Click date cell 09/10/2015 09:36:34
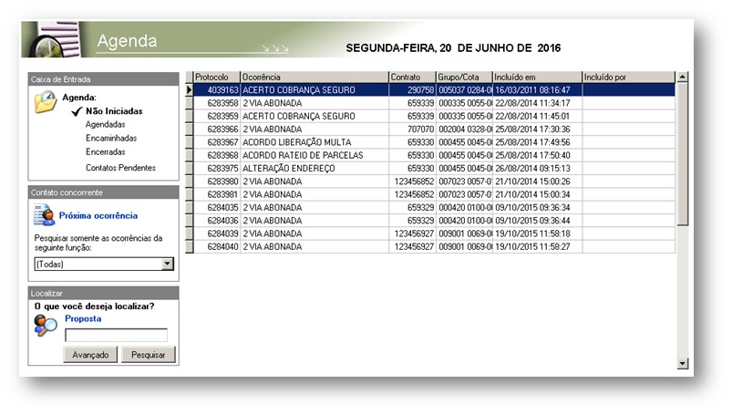 tap(537, 208)
